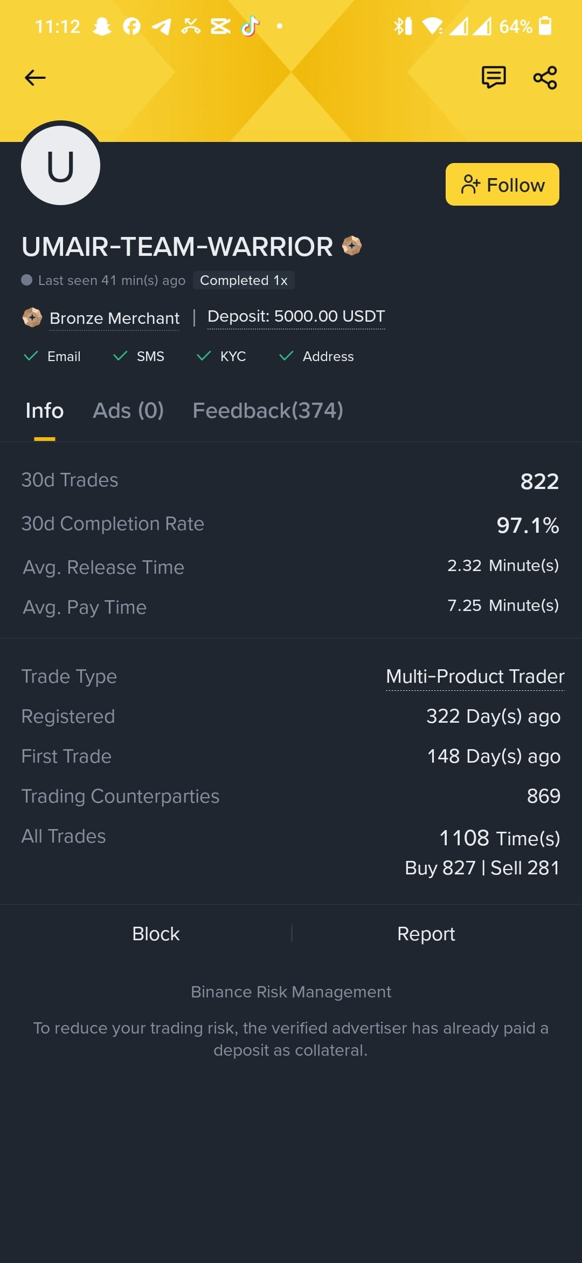
Task: Tap the battery icon in status bar
Action: pyautogui.click(x=545, y=26)
